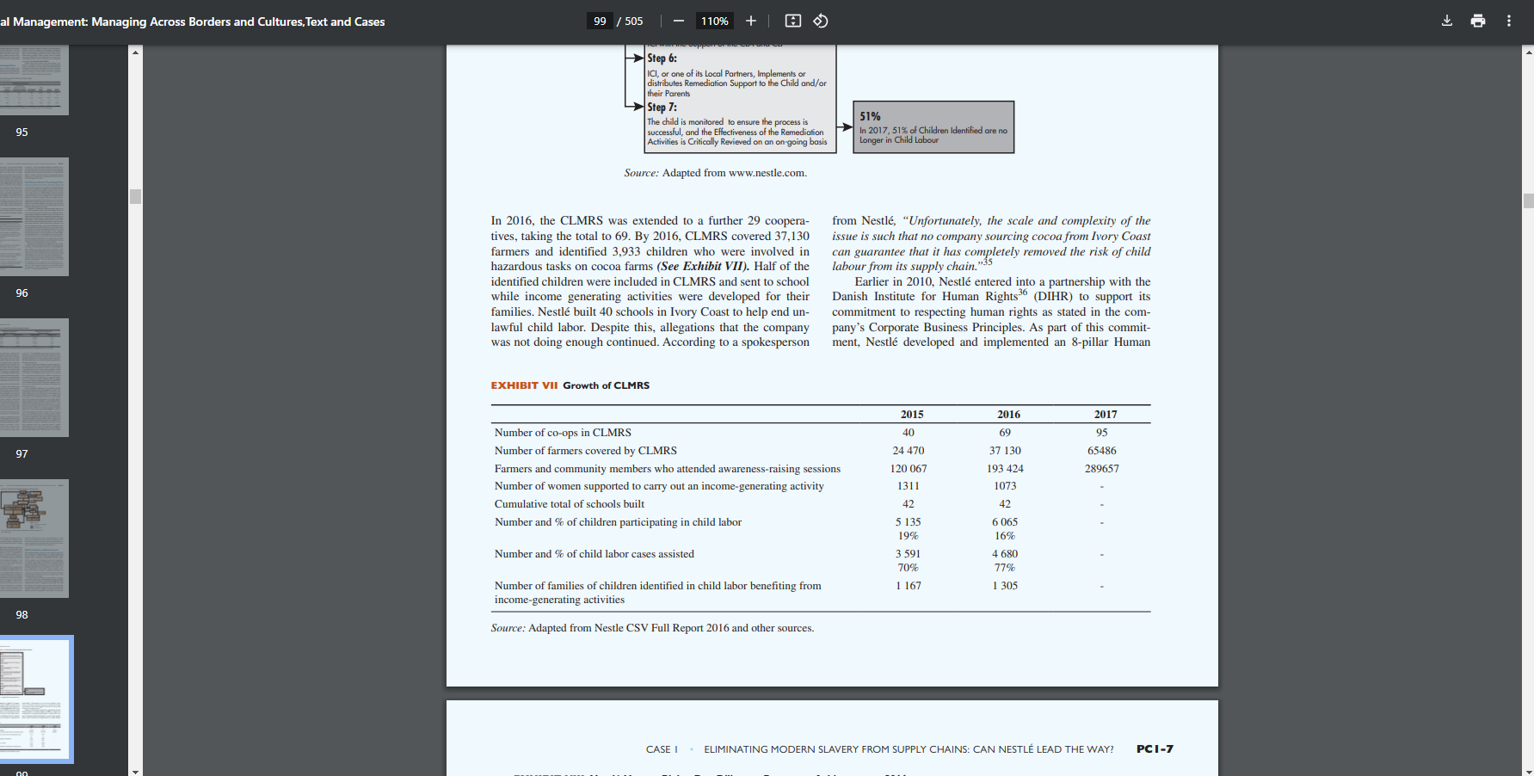Click the www.nestle.com source link text
1534x776 pixels.
[767, 173]
